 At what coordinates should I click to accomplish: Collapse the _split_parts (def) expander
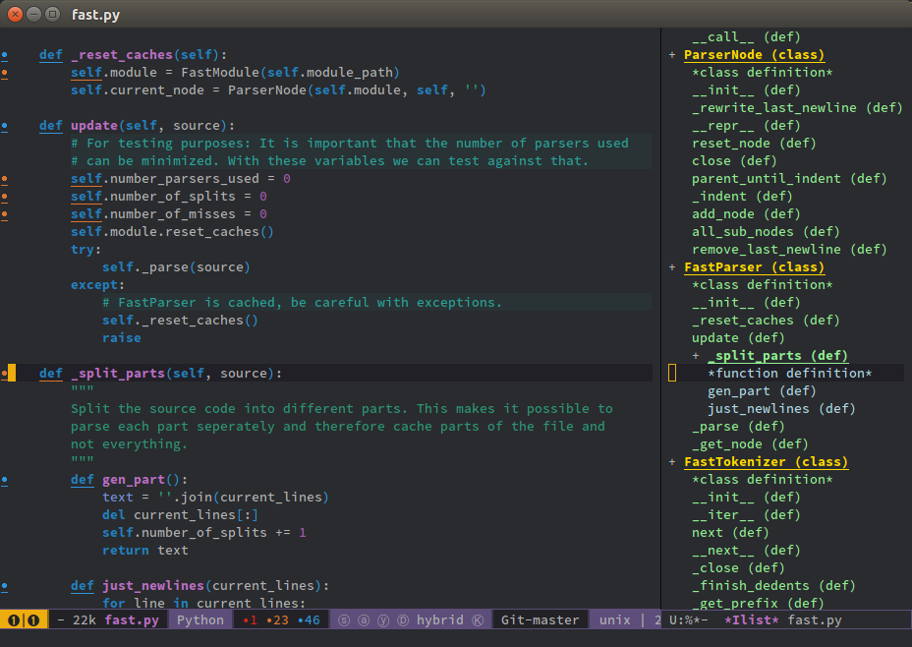click(x=695, y=355)
